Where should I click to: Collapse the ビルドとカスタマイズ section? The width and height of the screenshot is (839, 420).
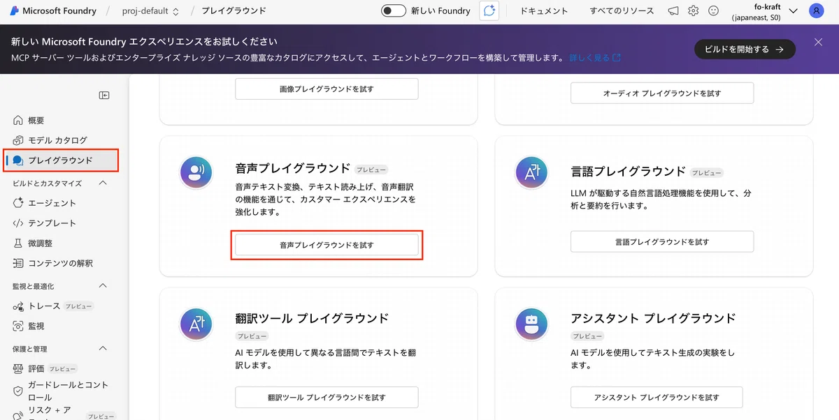[x=103, y=183]
